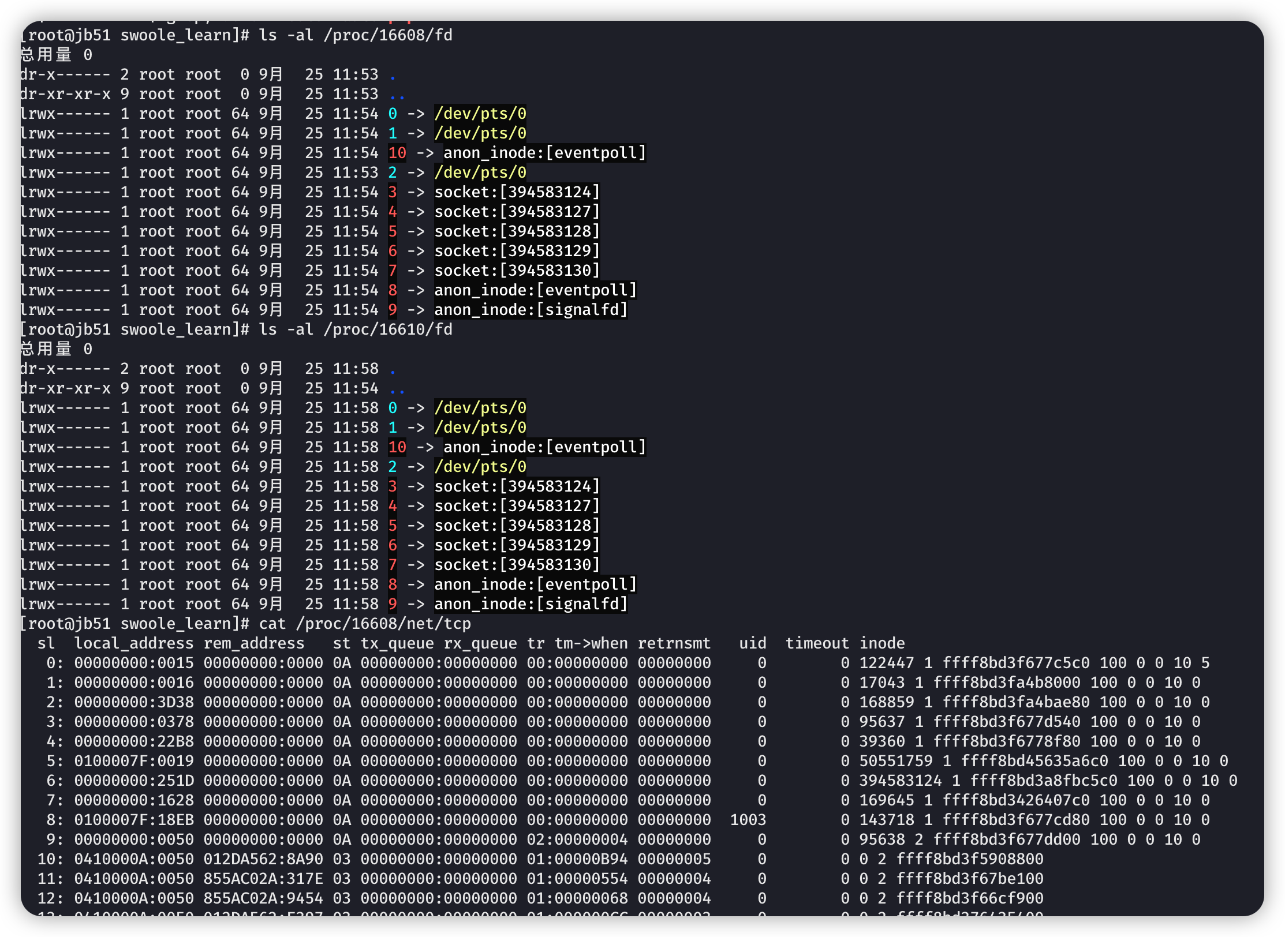
Task: Click anon_inode:[signalfd] on the 11:54 fd 9 row
Action: pyautogui.click(x=531, y=310)
